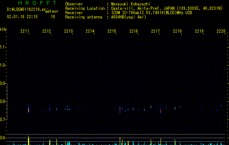Click the 2217 time axis label
The height and width of the screenshot is (145, 229).
point(155,31)
